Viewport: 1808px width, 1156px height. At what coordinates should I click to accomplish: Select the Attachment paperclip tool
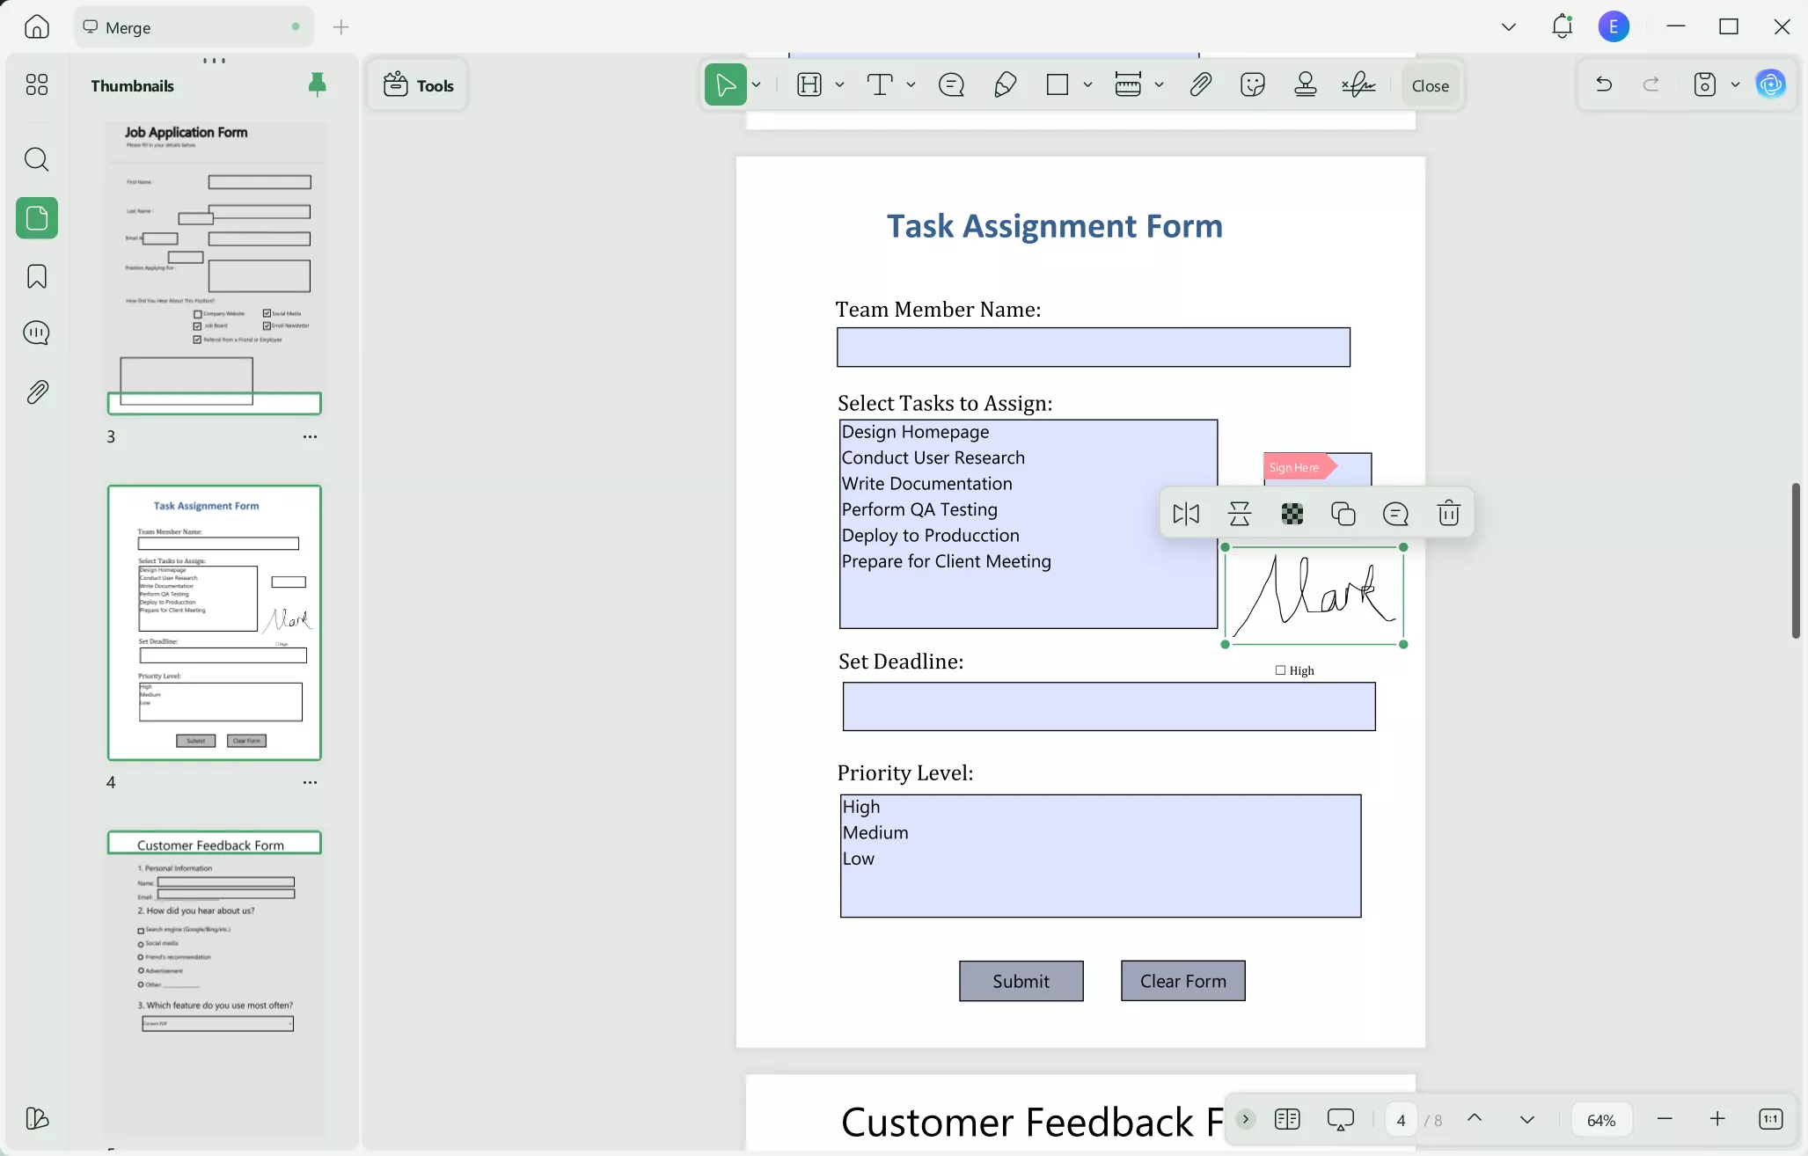(1200, 84)
